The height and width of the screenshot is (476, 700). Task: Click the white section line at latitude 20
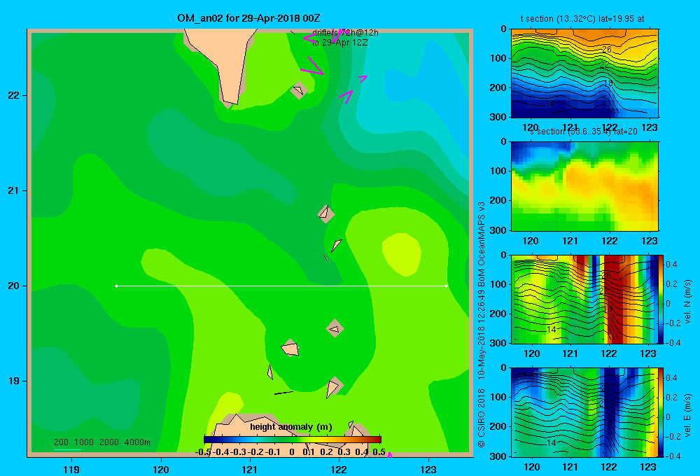point(281,286)
